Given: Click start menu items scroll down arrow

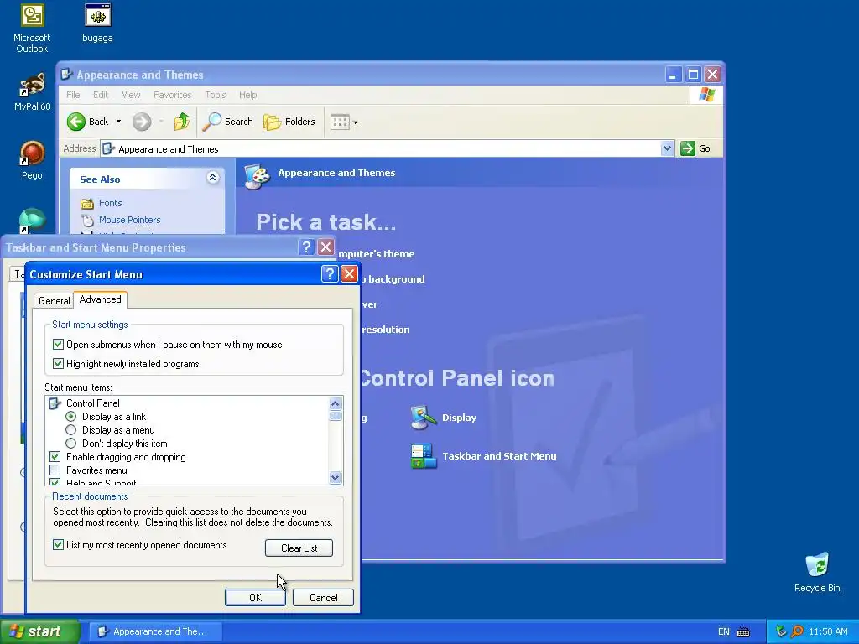Looking at the screenshot, I should pos(336,477).
